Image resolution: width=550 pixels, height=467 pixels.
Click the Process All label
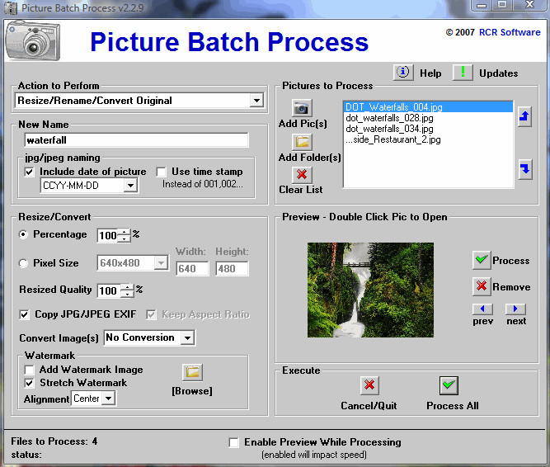[x=453, y=406]
